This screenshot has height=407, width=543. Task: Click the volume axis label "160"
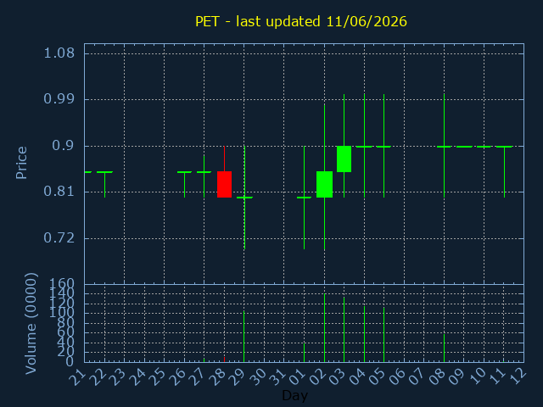[x=62, y=284]
